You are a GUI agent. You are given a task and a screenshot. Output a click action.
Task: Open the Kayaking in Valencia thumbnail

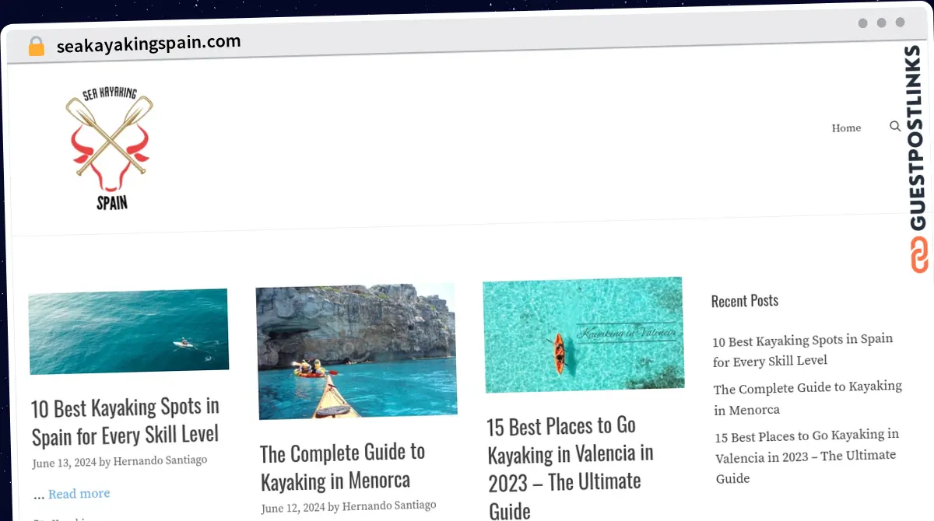tap(583, 334)
